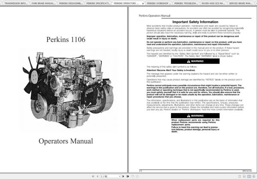Open the PARK BRAKE MANUAL tab
Screen dimensions: 257x179
[43, 3]
